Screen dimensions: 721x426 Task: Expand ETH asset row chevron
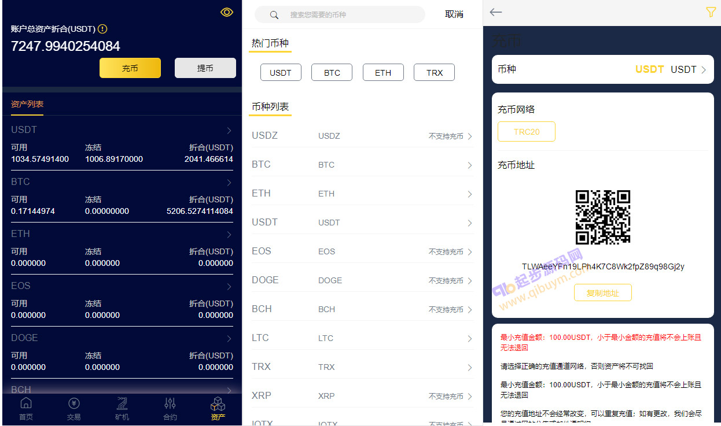point(229,235)
